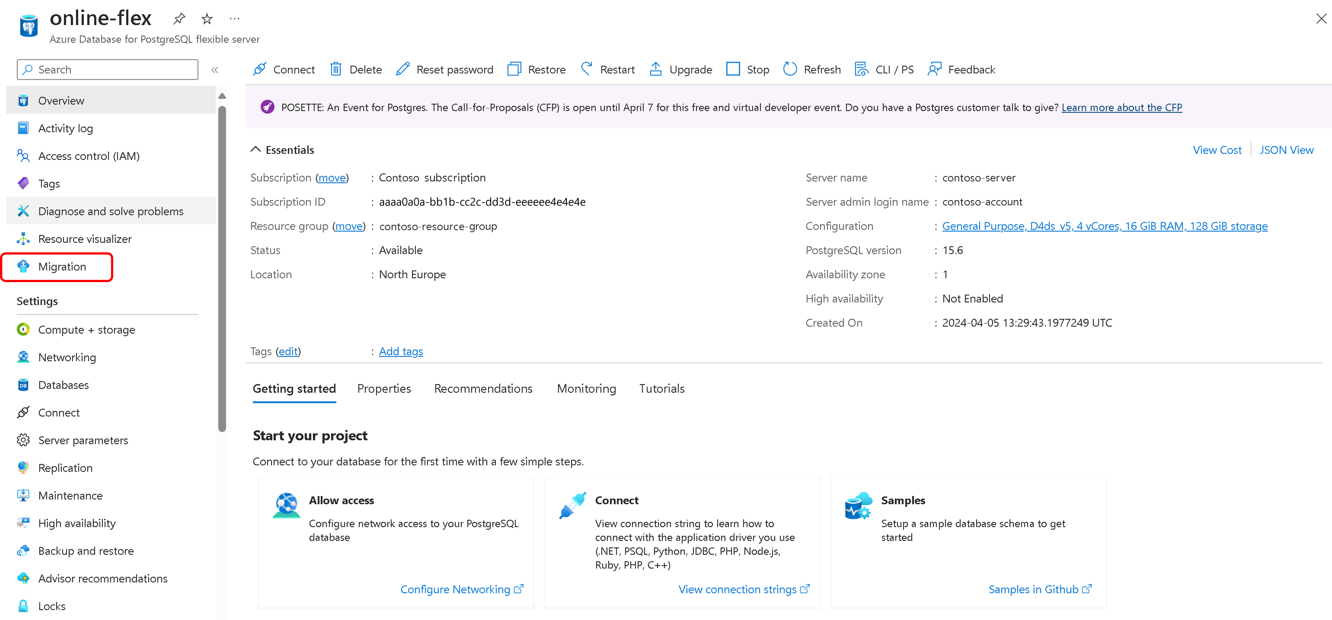Collapse the left navigation with double chevron
This screenshot has height=620, width=1332.
tap(215, 70)
